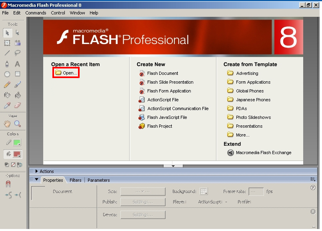Click More... under Create from Template
322x231 pixels.
click(238, 135)
